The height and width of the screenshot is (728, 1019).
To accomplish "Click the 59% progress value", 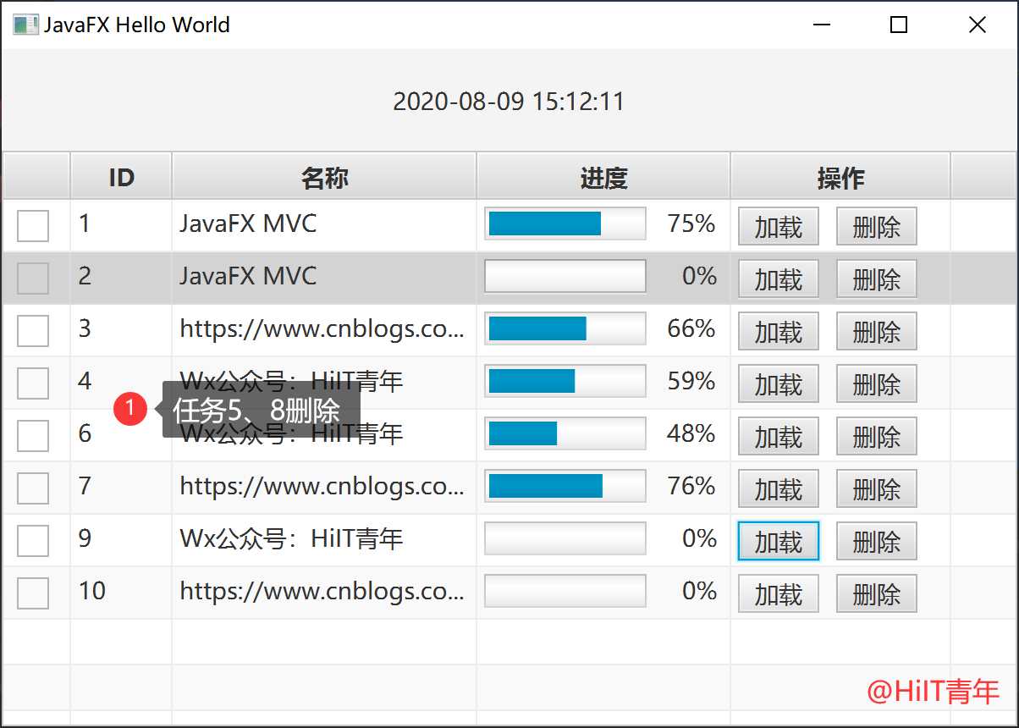I will (x=691, y=381).
